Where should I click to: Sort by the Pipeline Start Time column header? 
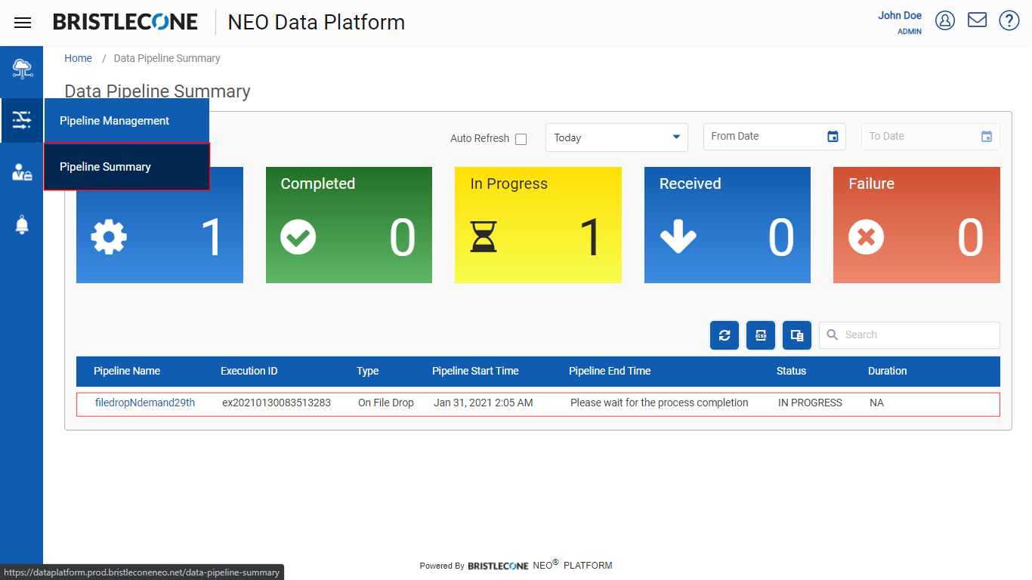475,371
